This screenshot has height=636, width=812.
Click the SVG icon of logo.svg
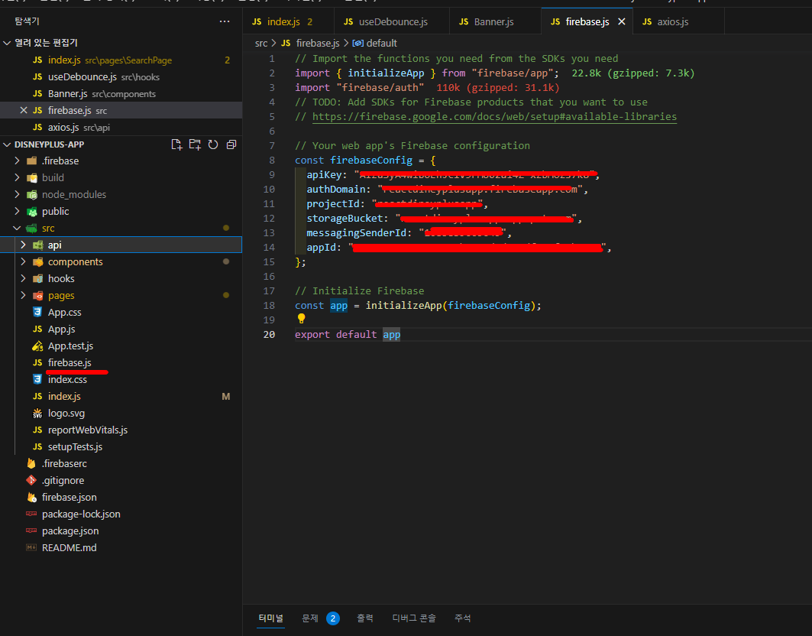pos(37,413)
